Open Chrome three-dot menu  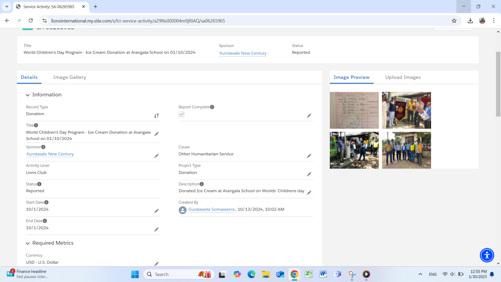coord(494,21)
